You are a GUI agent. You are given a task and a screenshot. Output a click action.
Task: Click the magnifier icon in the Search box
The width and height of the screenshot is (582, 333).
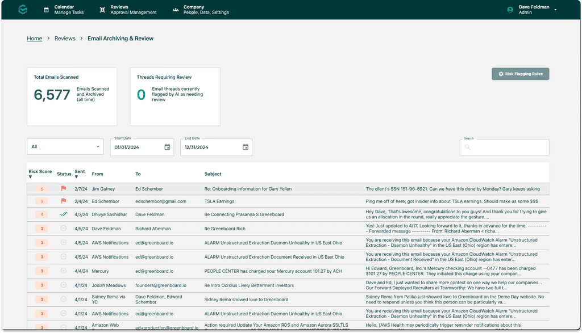point(467,147)
